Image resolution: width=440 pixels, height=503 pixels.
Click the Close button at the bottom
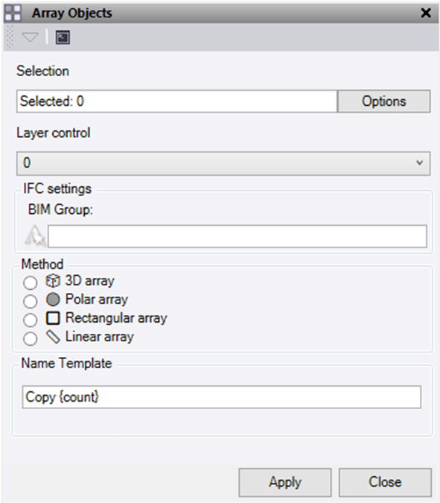click(x=385, y=482)
